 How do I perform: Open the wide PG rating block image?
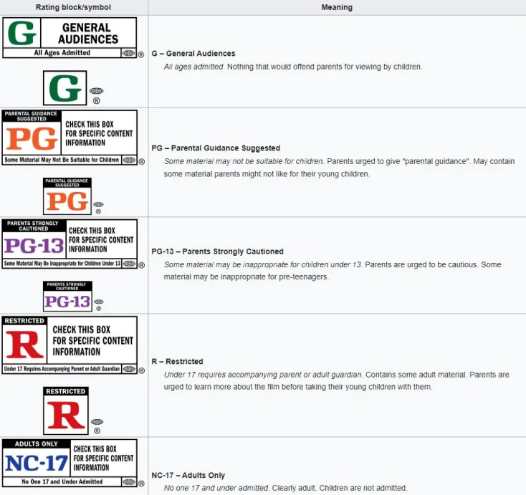tap(70, 137)
